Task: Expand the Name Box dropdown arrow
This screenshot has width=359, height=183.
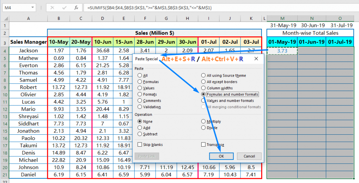Action: pyautogui.click(x=33, y=7)
